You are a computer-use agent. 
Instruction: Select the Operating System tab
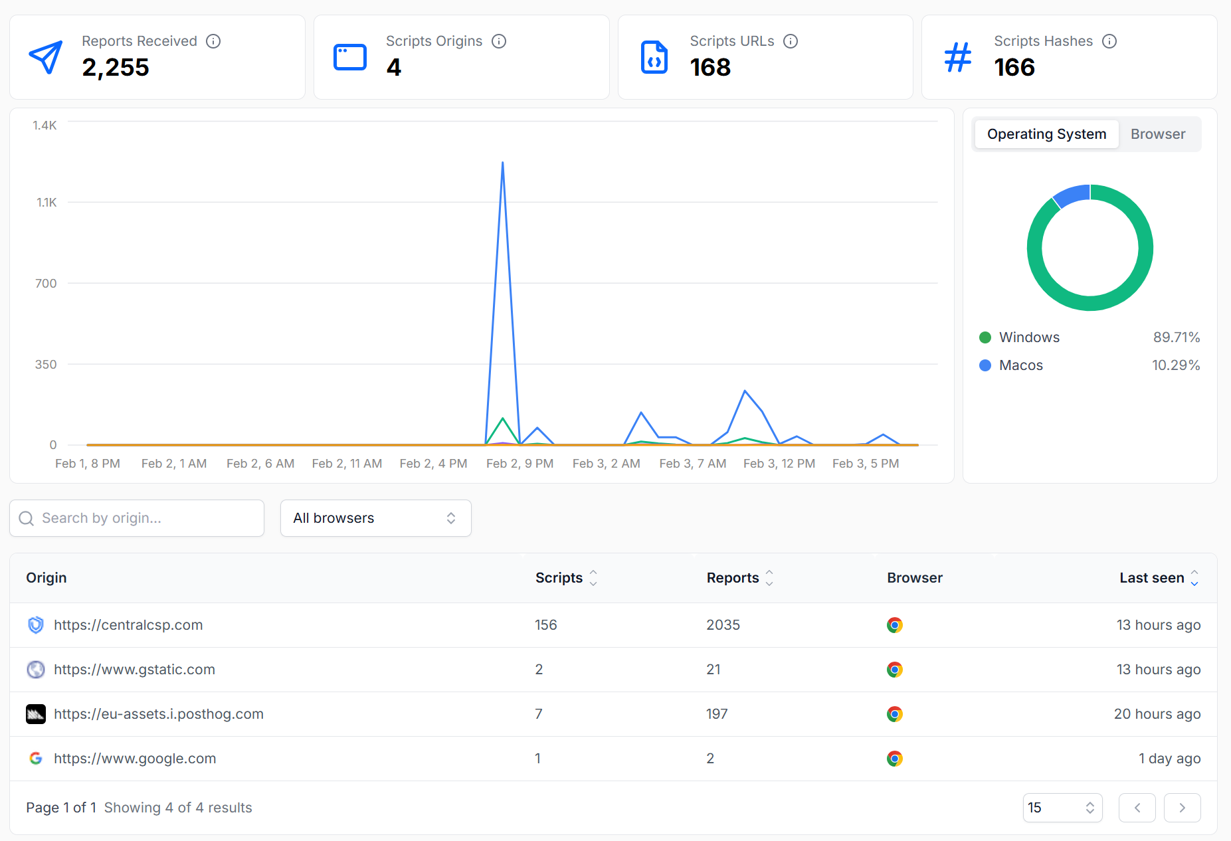[x=1046, y=134]
